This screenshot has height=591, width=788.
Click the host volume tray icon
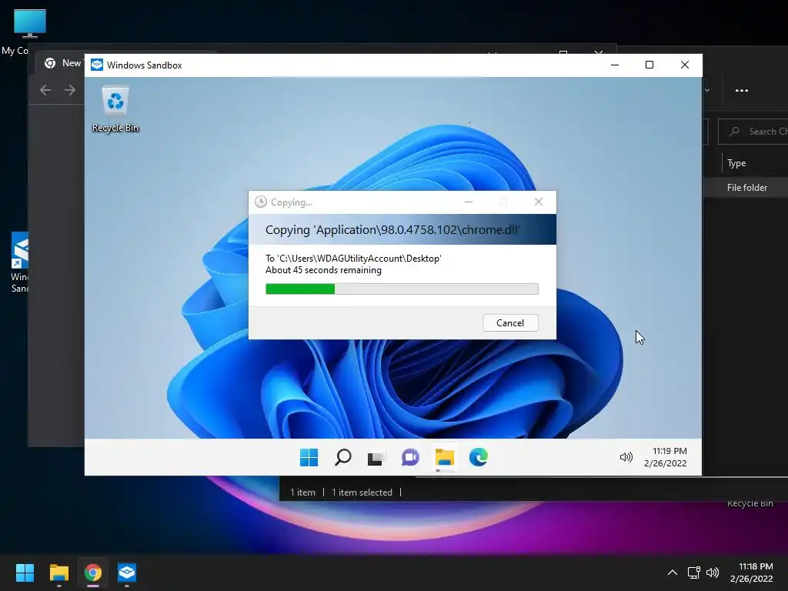tap(712, 573)
